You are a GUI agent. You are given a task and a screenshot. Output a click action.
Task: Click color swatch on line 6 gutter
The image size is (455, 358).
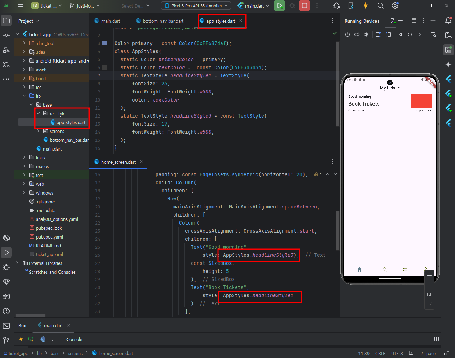105,67
